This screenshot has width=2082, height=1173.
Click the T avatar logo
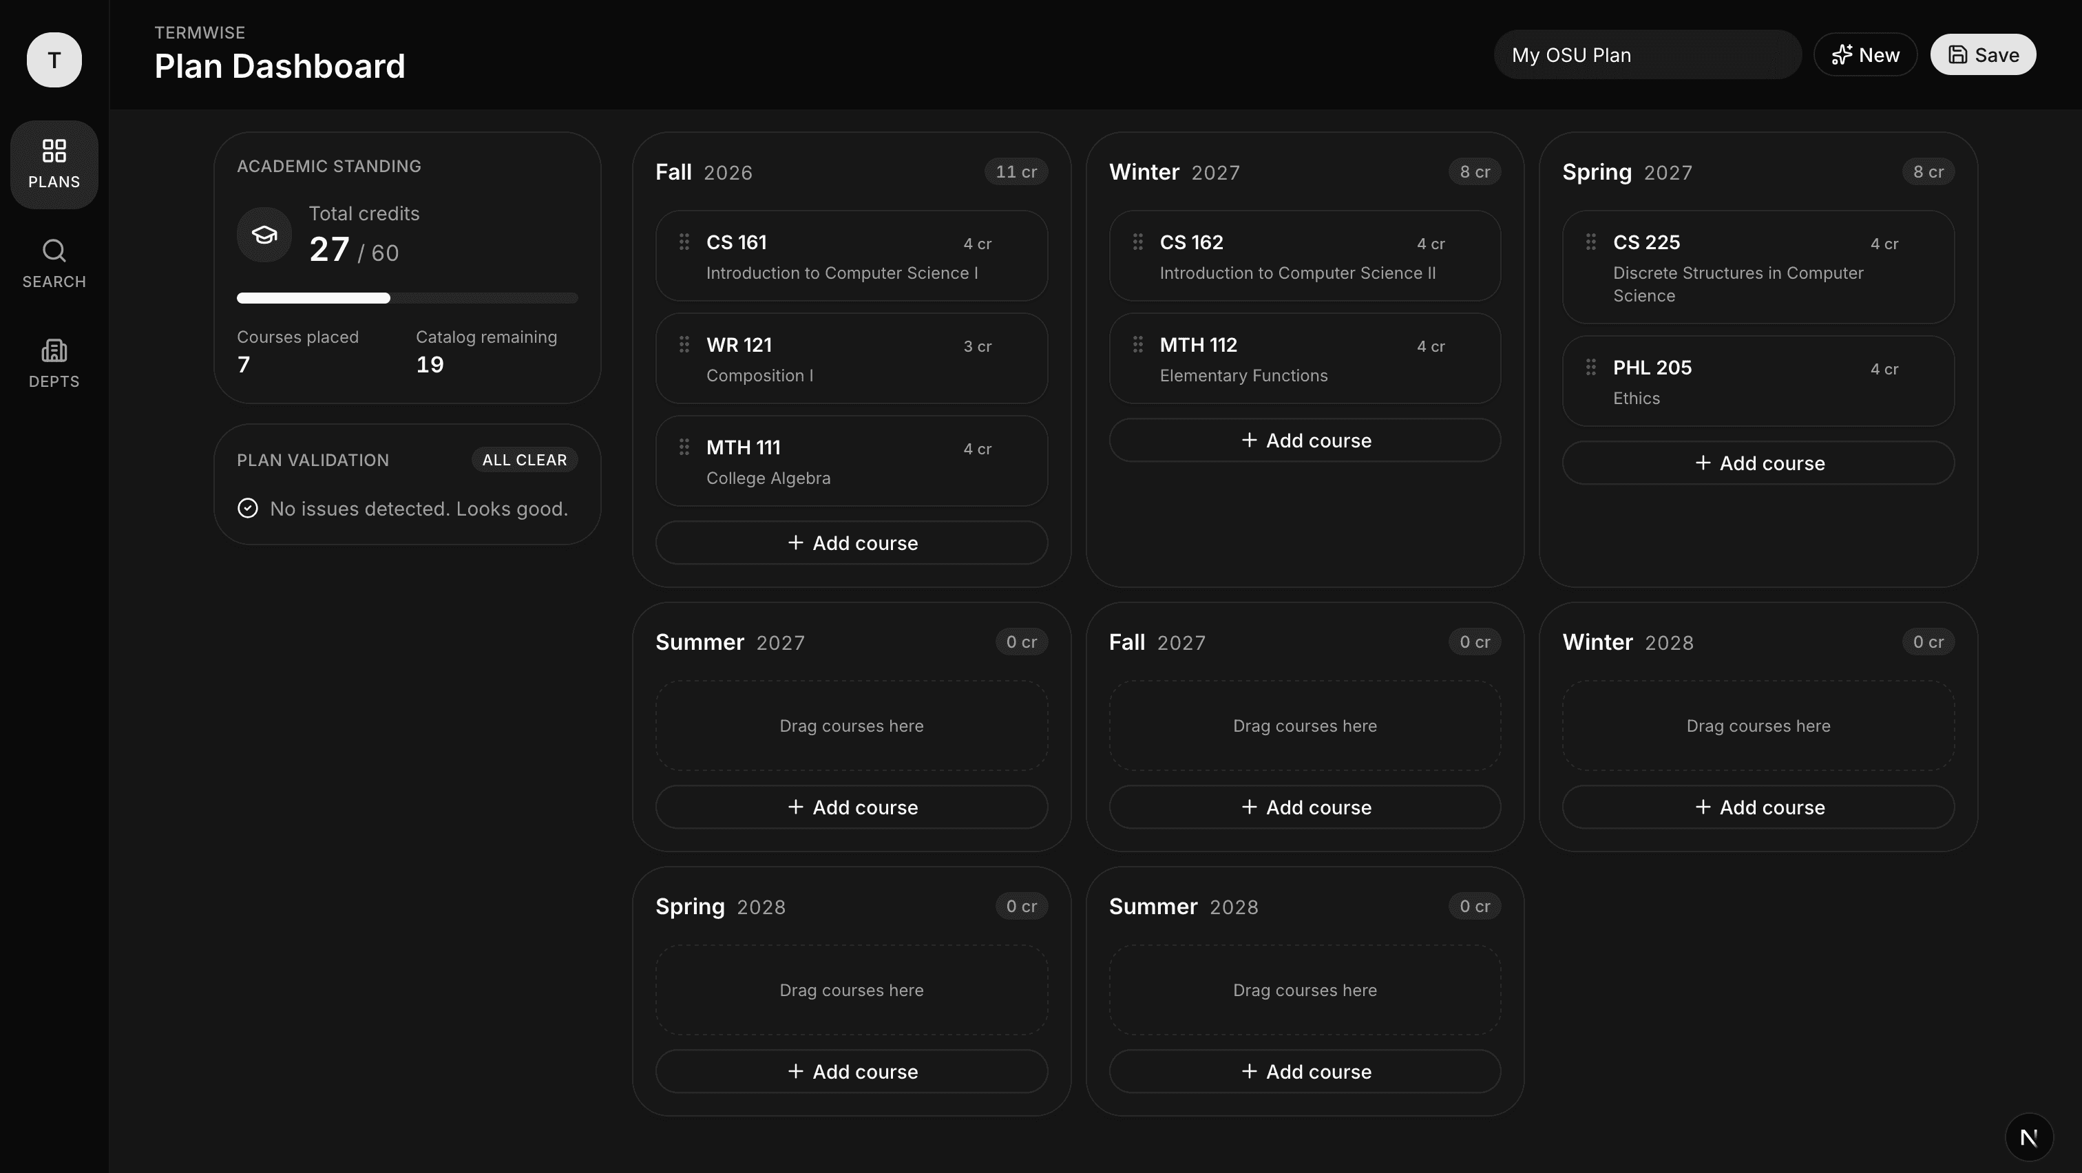click(x=54, y=60)
